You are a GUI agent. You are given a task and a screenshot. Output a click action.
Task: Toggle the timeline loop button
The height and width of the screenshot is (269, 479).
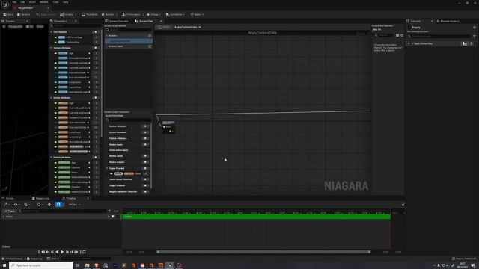[84, 252]
